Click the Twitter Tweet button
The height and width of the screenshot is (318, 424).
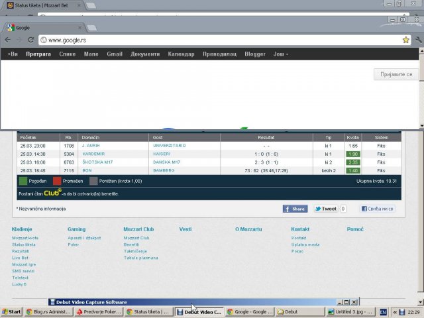coord(325,209)
